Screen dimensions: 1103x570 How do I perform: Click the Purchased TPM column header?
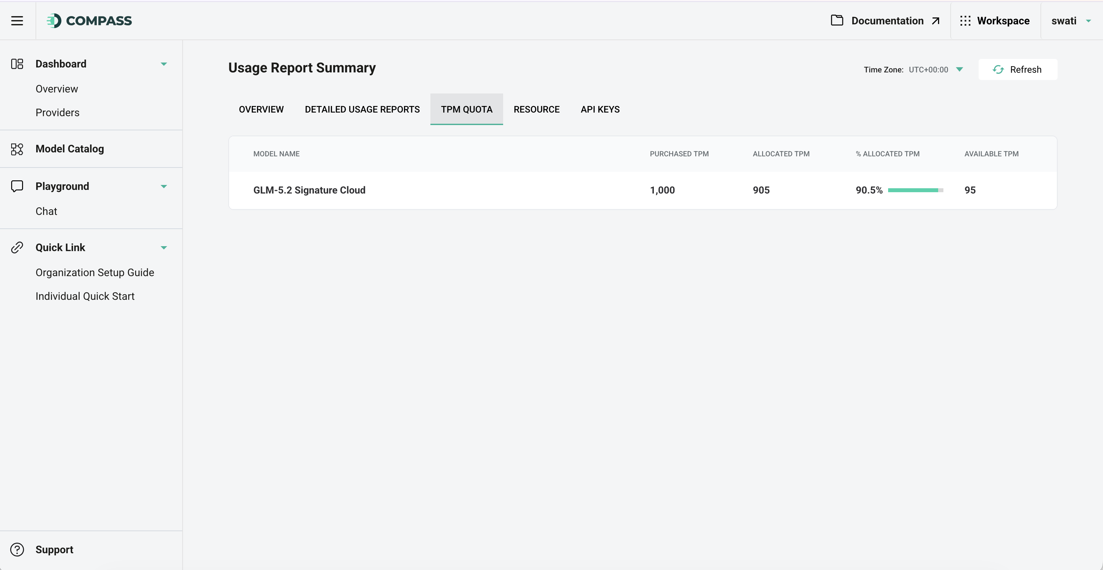pyautogui.click(x=679, y=154)
